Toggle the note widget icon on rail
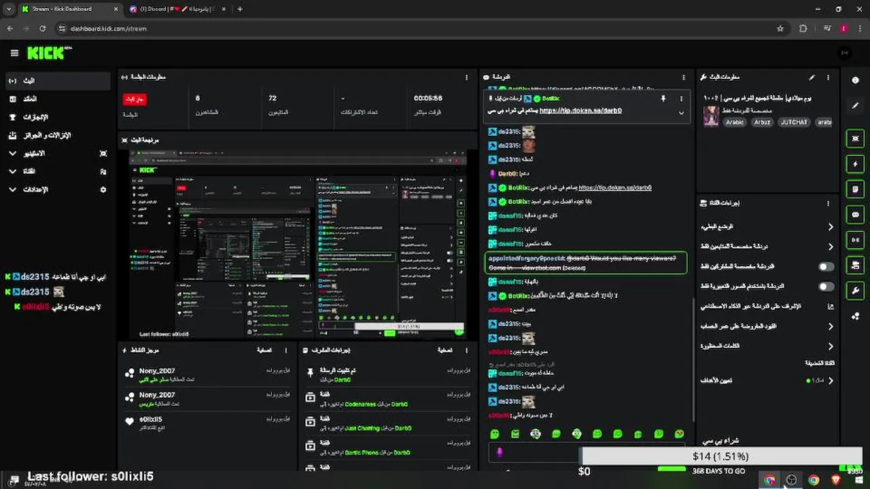The width and height of the screenshot is (870, 489). [855, 189]
